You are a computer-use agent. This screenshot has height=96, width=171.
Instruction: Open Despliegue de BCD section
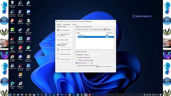[x=64, y=54]
